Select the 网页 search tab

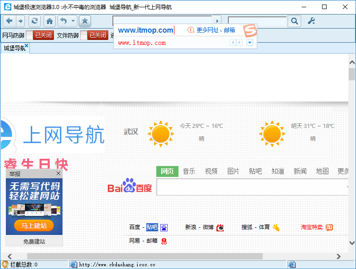167,171
